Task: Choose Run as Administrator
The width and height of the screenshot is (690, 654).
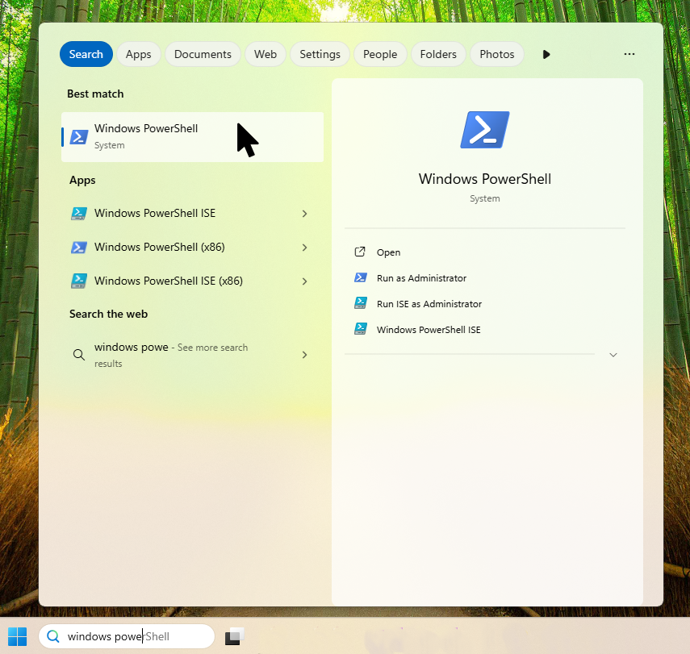Action: [x=421, y=278]
